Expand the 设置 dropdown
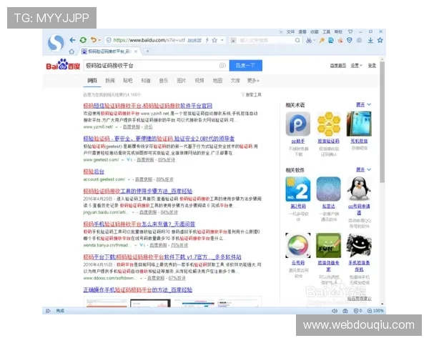Screen dimensions: 429x343 tap(356, 65)
